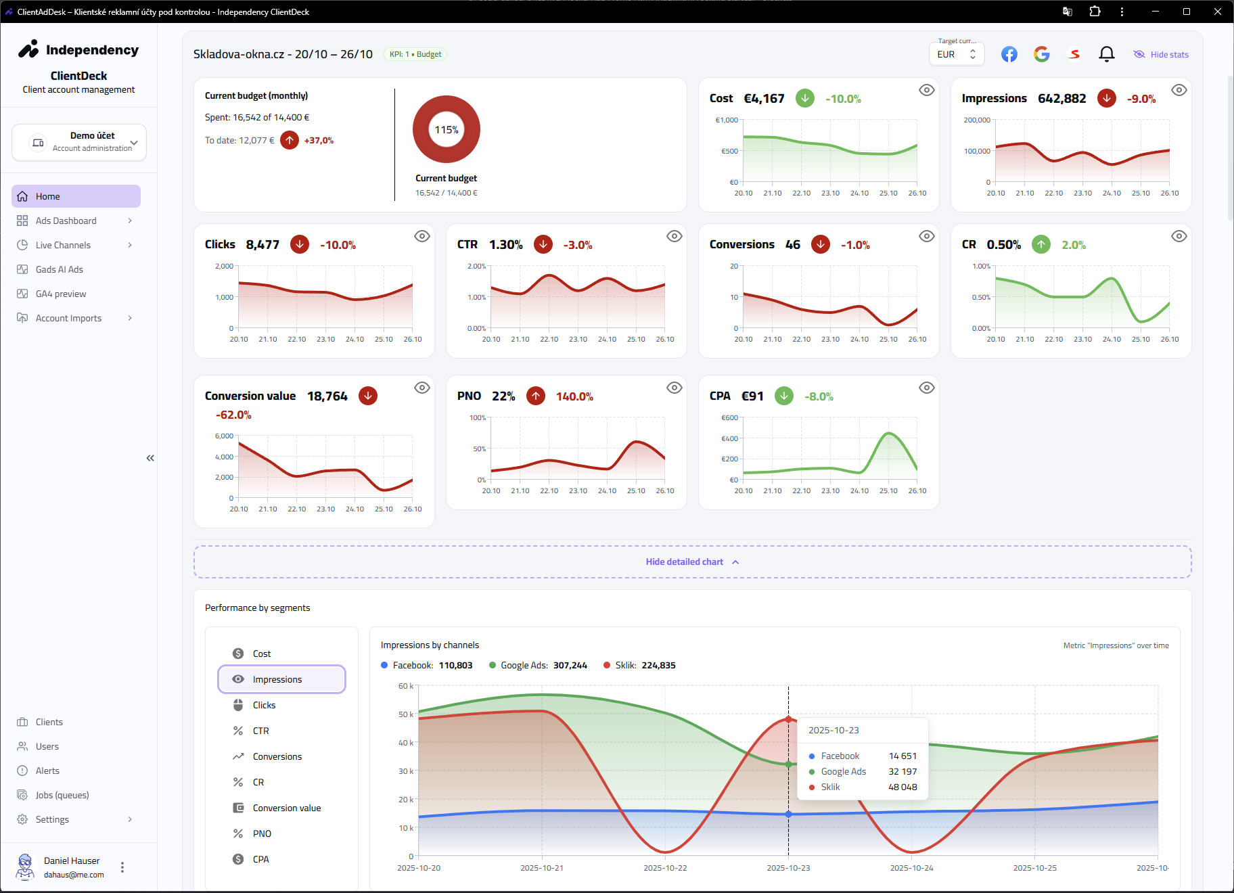Toggle visibility on the Conversions card
The height and width of the screenshot is (893, 1234).
(927, 236)
